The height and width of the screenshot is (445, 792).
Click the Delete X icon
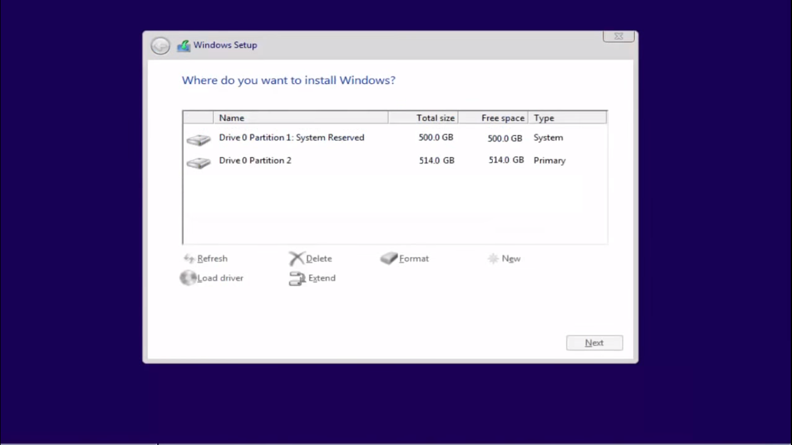click(296, 258)
